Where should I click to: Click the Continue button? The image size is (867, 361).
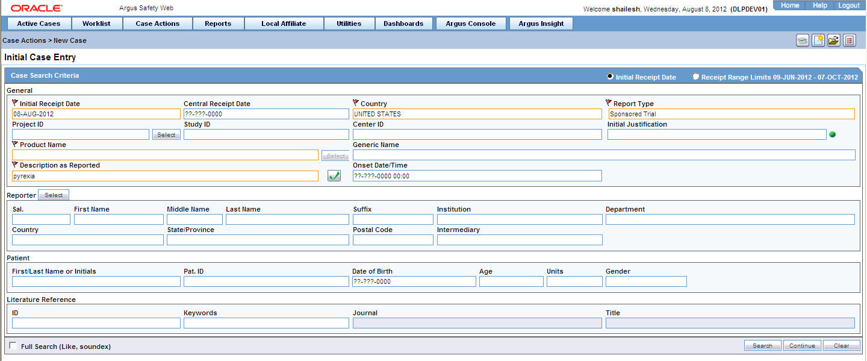click(802, 345)
